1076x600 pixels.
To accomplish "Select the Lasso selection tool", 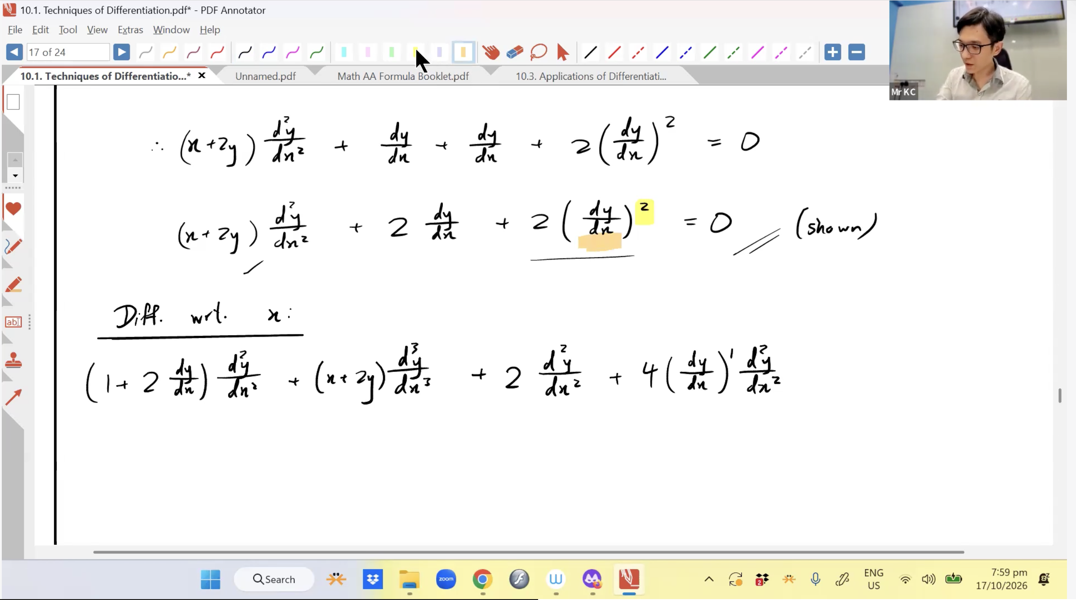I will point(539,52).
